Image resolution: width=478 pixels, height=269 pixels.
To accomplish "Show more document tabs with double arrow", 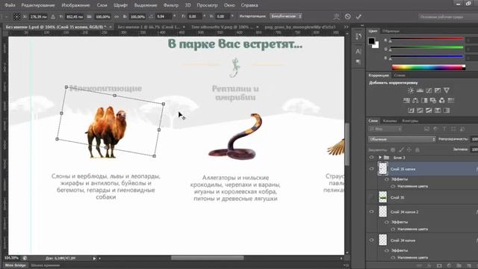I will pyautogui.click(x=346, y=27).
